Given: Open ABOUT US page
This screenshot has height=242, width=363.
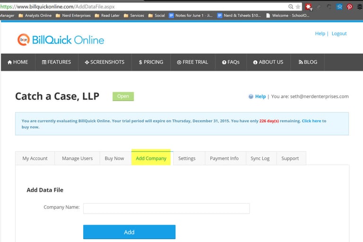Looking at the screenshot, I should coord(268,62).
